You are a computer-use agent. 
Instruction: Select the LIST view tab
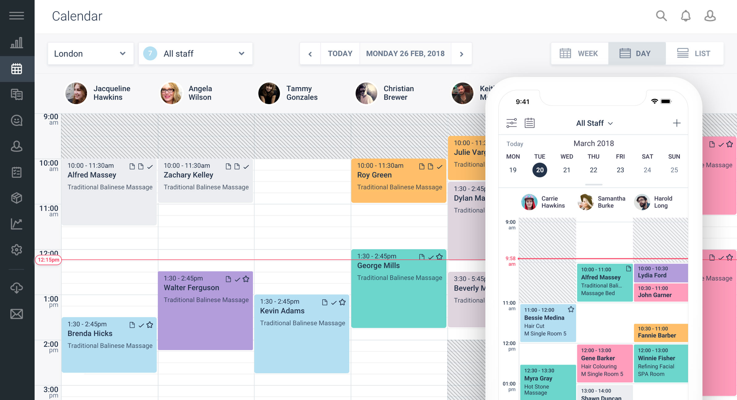coord(694,53)
